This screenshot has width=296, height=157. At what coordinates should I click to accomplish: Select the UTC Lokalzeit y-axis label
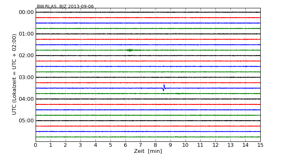14,74
